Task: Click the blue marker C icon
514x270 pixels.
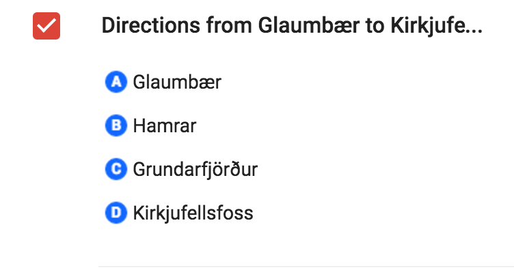Action: pyautogui.click(x=116, y=169)
